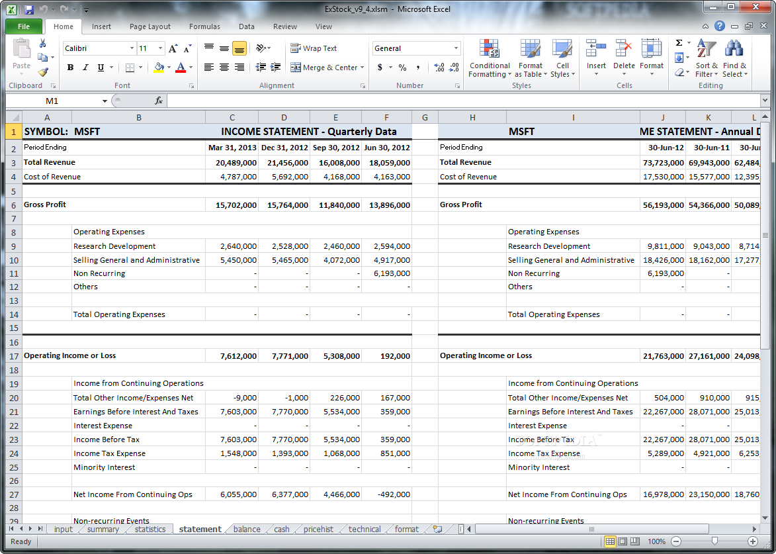Click Increase Font Size icon
Image resolution: width=776 pixels, height=554 pixels.
(173, 48)
